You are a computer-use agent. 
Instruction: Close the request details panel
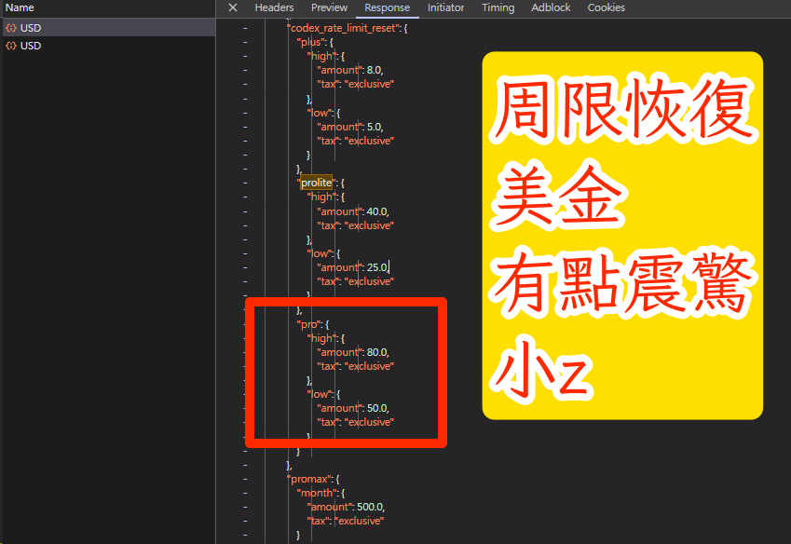233,7
